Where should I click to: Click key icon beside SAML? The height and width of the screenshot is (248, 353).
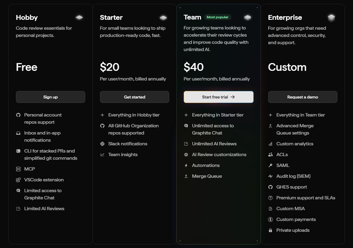[x=270, y=165]
